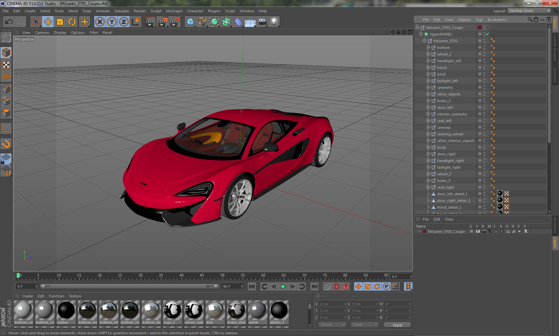Switch coordinate system icon
This screenshot has width=559, height=336.
tap(136, 22)
